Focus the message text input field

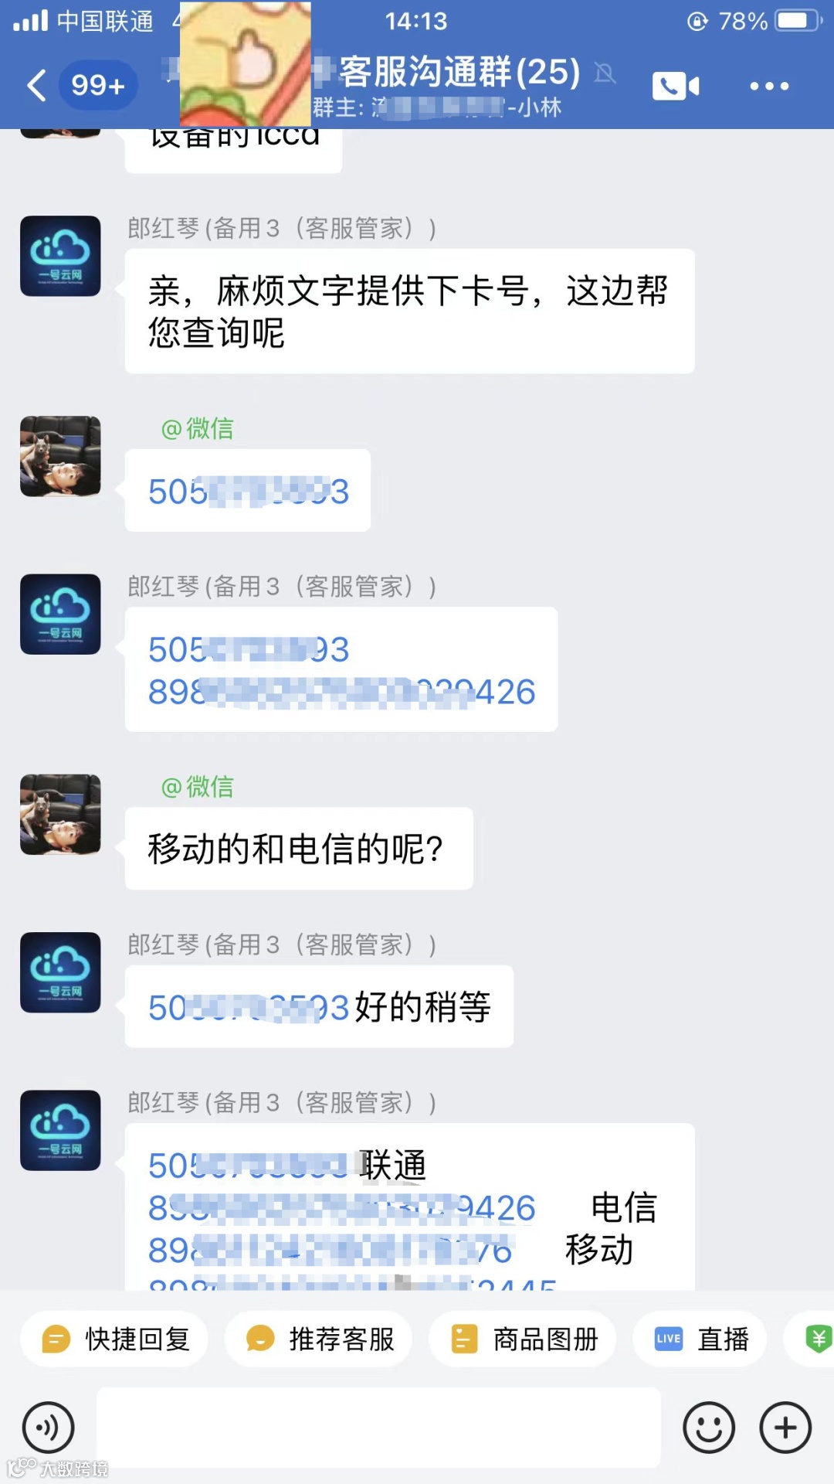(x=378, y=1428)
